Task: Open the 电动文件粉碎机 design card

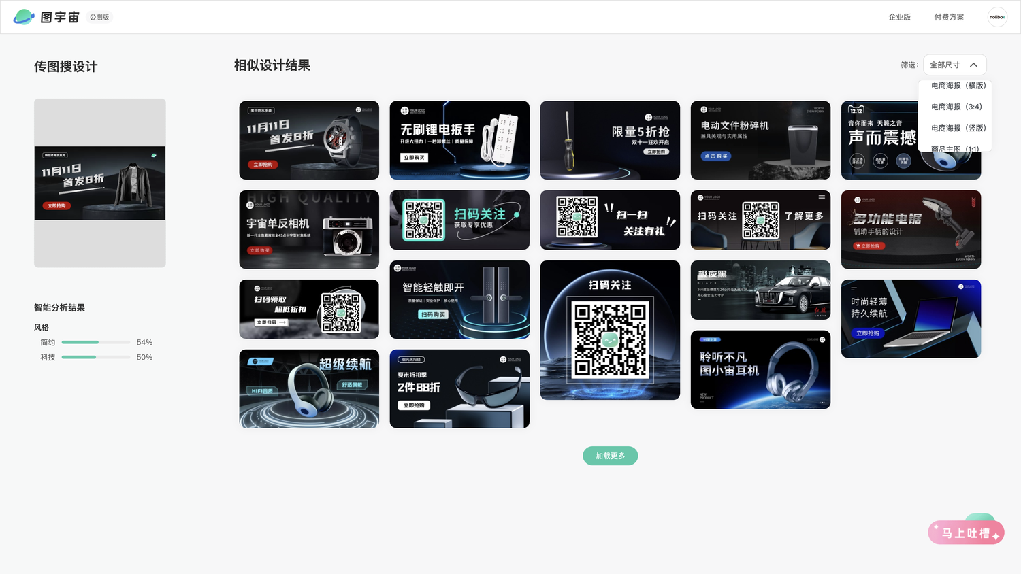Action: tap(760, 140)
